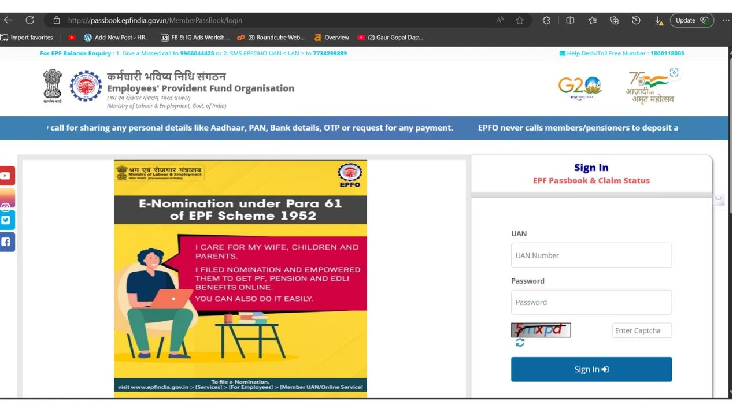Reload the current browser page
This screenshot has height=416, width=740.
coord(29,20)
